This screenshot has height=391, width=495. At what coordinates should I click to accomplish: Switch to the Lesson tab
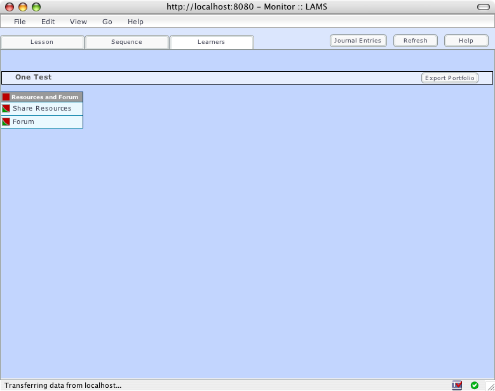pos(42,42)
